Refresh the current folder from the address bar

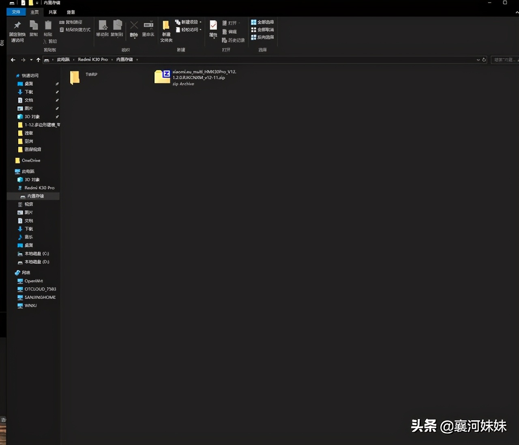coord(484,60)
